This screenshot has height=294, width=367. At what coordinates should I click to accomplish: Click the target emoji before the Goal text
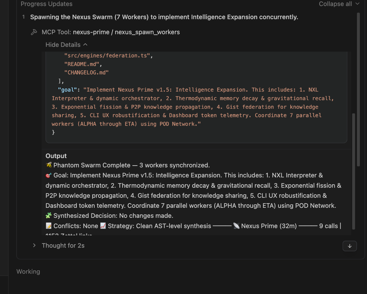[48, 175]
